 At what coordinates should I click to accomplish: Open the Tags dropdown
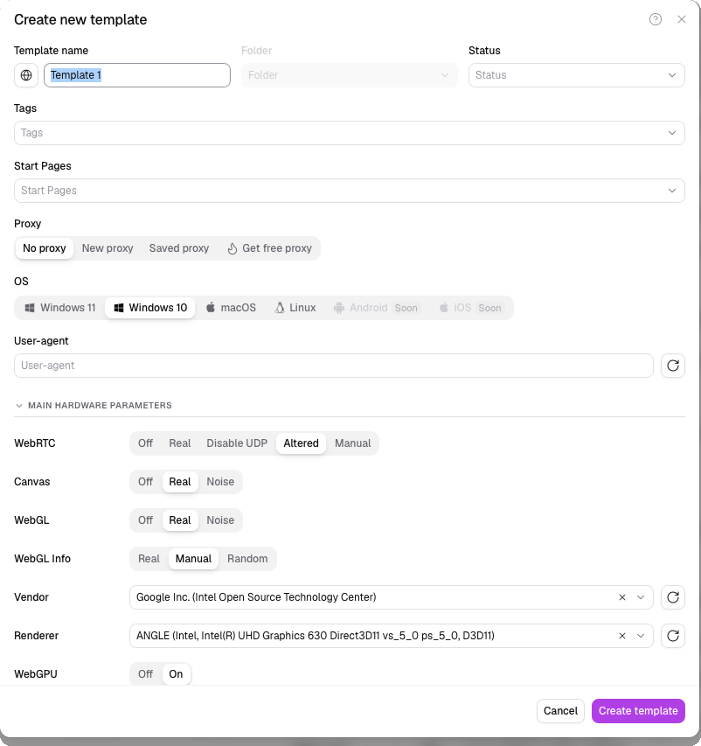click(350, 133)
